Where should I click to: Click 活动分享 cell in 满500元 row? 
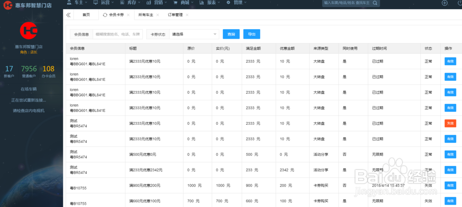point(321,154)
